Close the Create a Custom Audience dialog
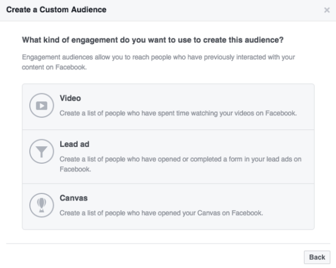 327,10
